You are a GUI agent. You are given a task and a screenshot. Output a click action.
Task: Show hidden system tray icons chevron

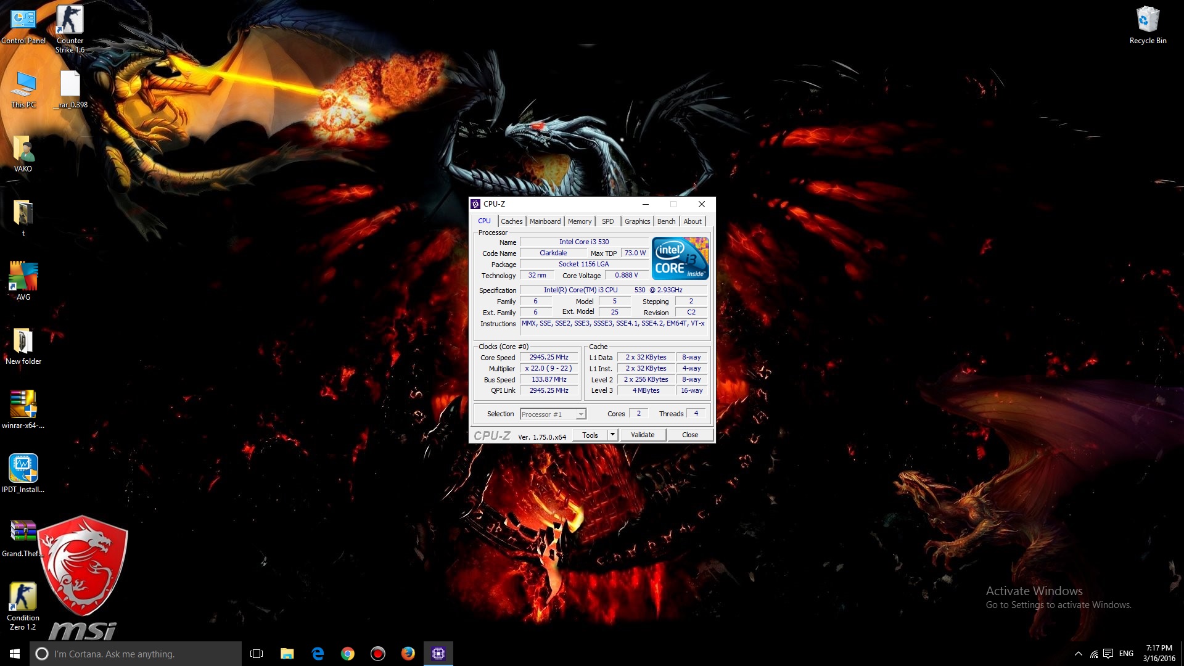tap(1078, 654)
